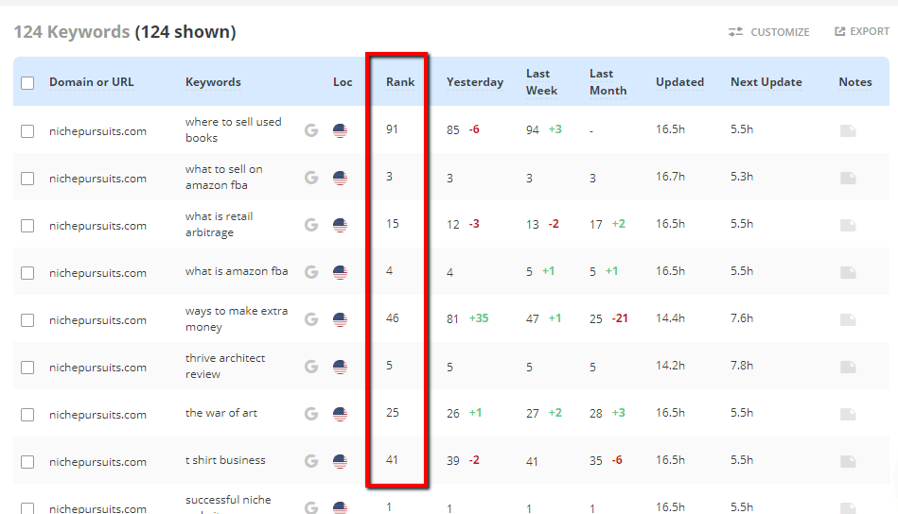Click nichepursuits.com in 't shirt business' row
The width and height of the screenshot is (898, 514).
(x=97, y=462)
